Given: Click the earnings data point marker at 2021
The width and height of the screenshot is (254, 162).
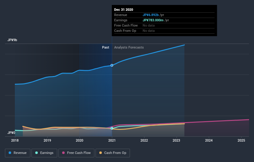Looking at the screenshot, I should [x=112, y=128].
